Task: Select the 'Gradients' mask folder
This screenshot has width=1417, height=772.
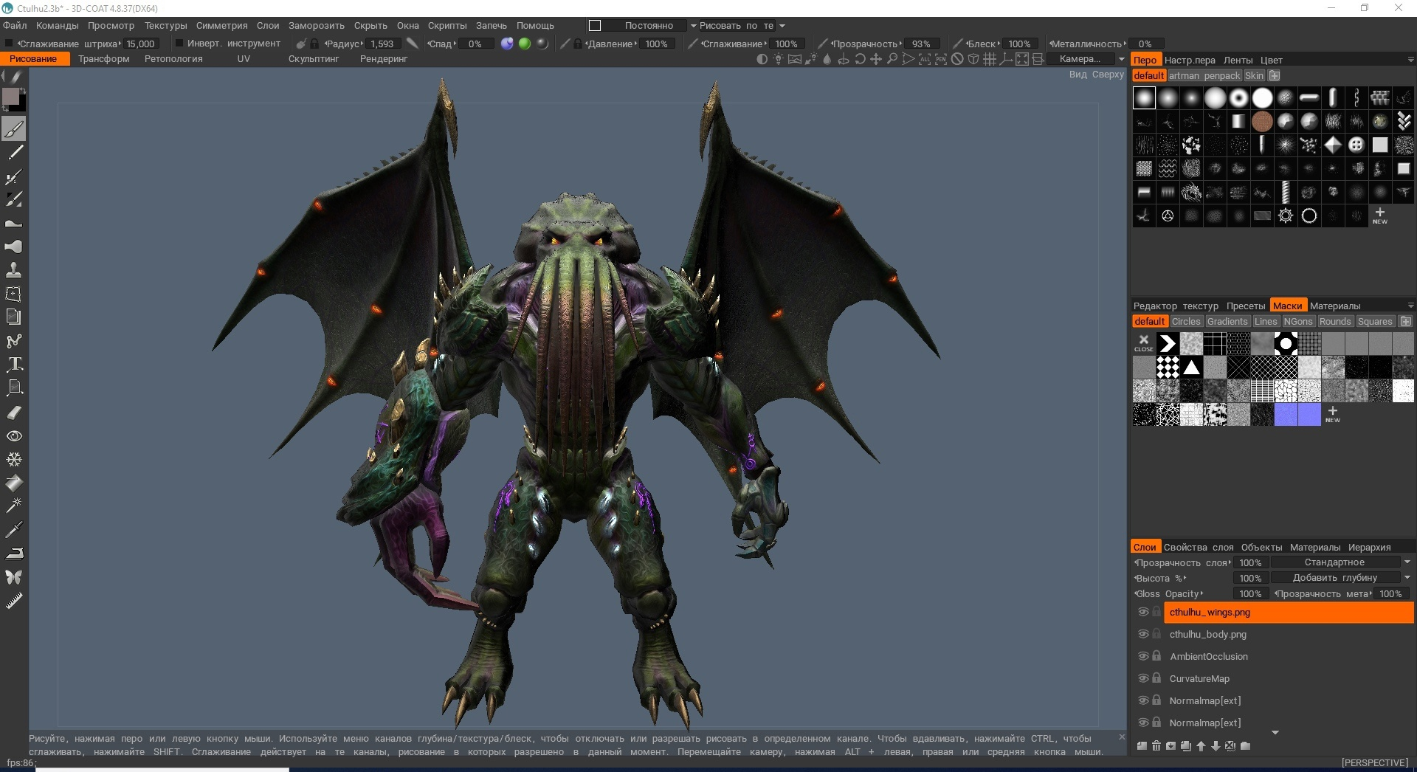Action: coord(1227,322)
